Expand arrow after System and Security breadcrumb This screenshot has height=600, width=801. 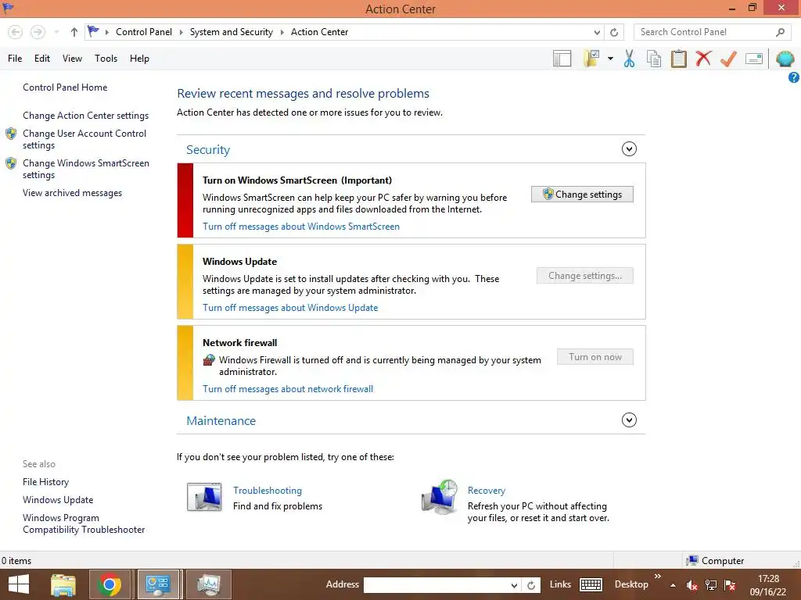point(282,32)
